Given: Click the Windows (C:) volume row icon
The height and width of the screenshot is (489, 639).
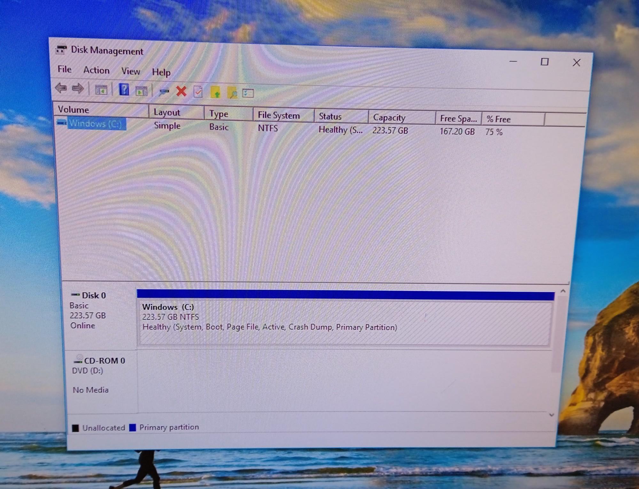Looking at the screenshot, I should [61, 123].
